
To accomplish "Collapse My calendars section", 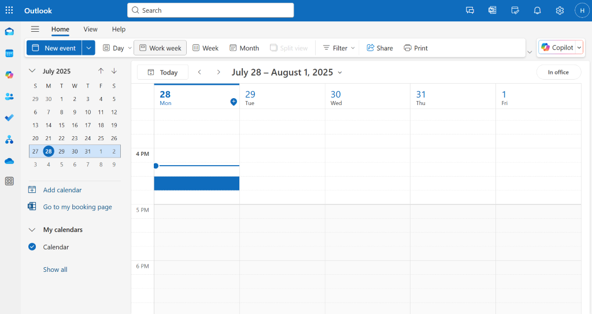I will click(x=32, y=230).
